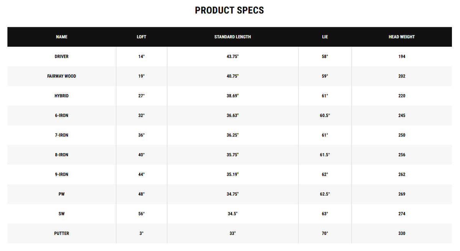Click the driver's 43.75" length value
Image resolution: width=460 pixels, height=251 pixels.
232,57
